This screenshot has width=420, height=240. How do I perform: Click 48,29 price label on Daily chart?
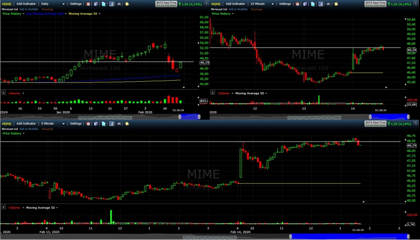coord(205,62)
